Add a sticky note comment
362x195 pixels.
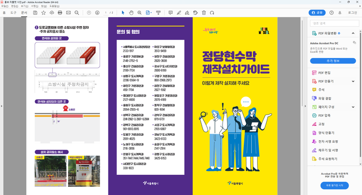coord(170,13)
